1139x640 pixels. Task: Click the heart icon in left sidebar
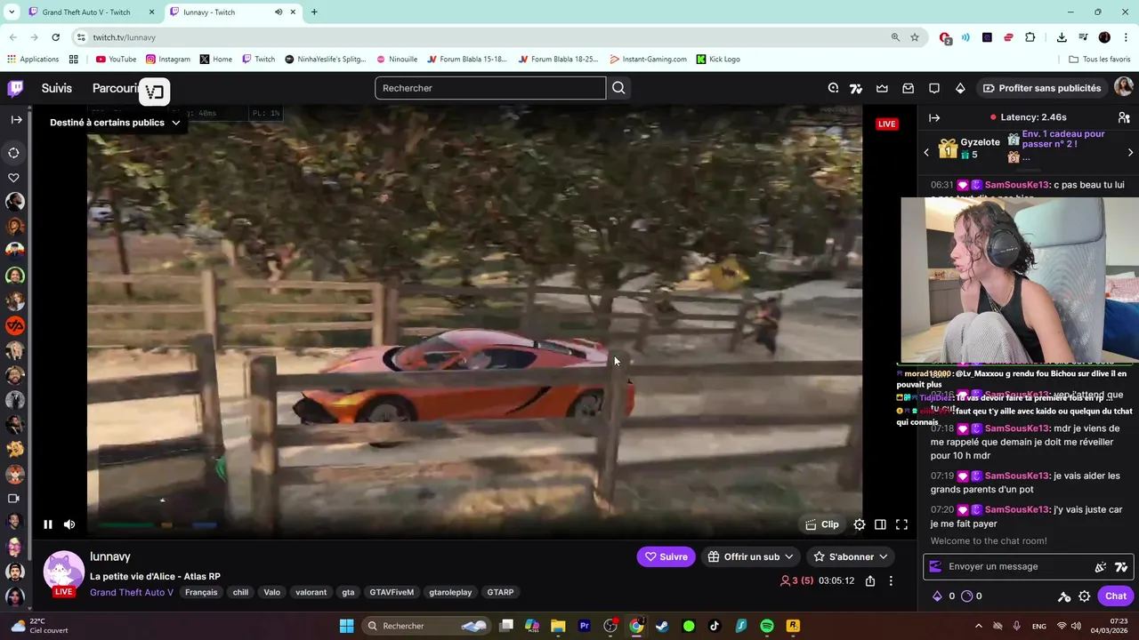(x=14, y=178)
